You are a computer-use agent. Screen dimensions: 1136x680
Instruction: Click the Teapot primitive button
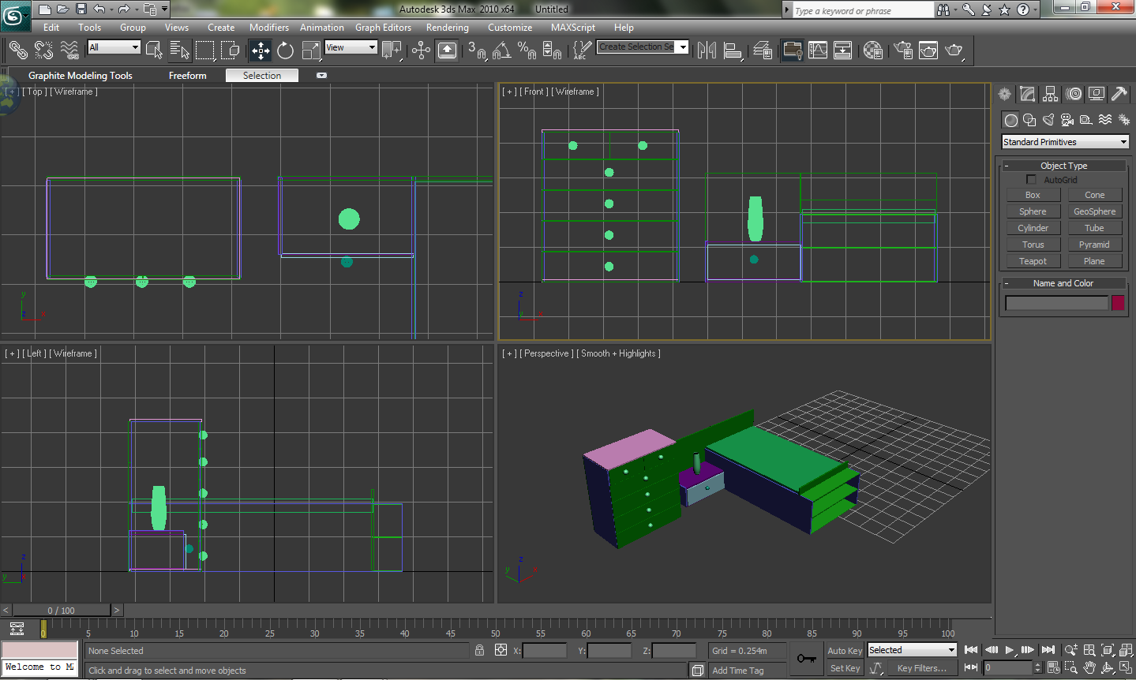pyautogui.click(x=1033, y=261)
